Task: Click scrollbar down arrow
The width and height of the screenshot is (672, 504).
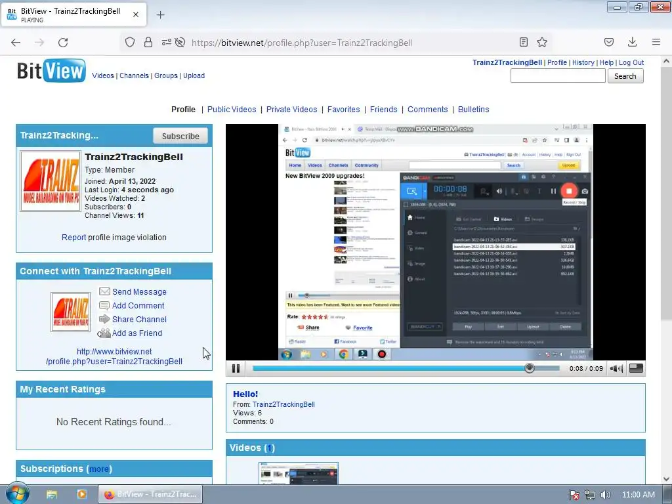Action: 665,478
